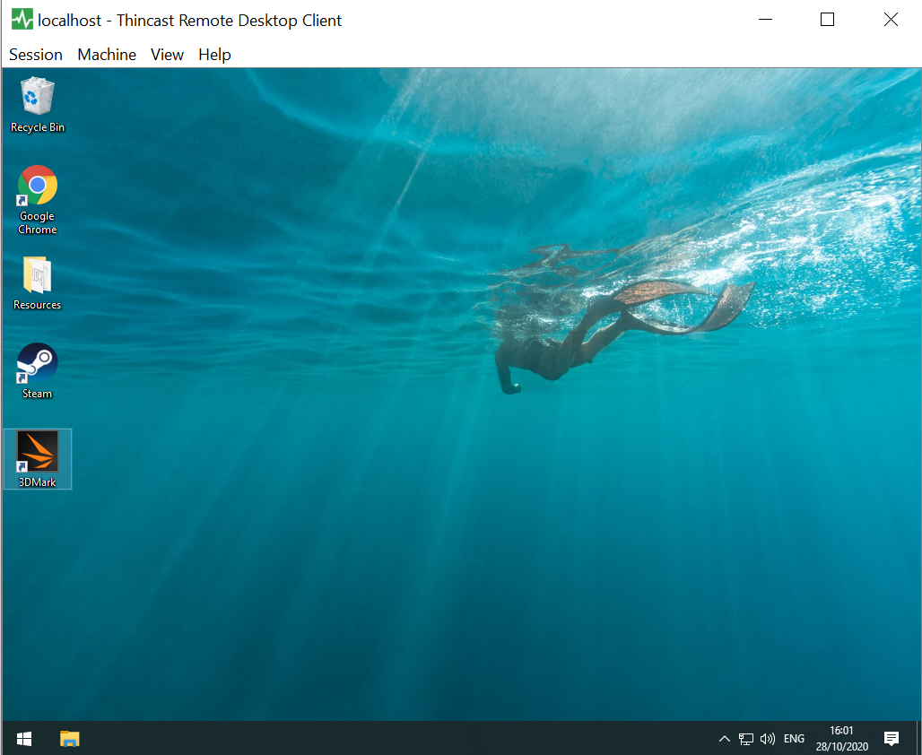Switch input language via the ENG indicator

[x=794, y=738]
